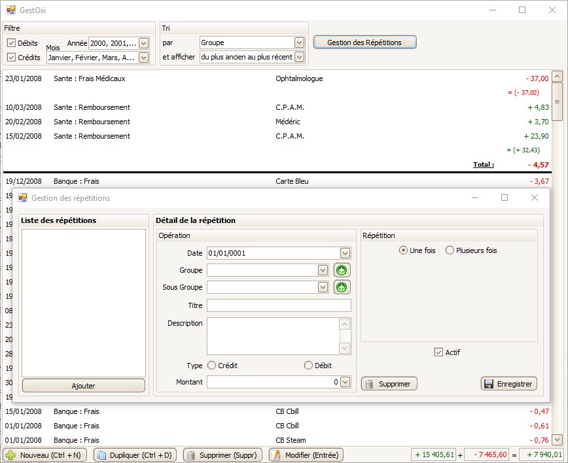
Task: Click Description scrollbar up arrow
Action: [x=344, y=324]
